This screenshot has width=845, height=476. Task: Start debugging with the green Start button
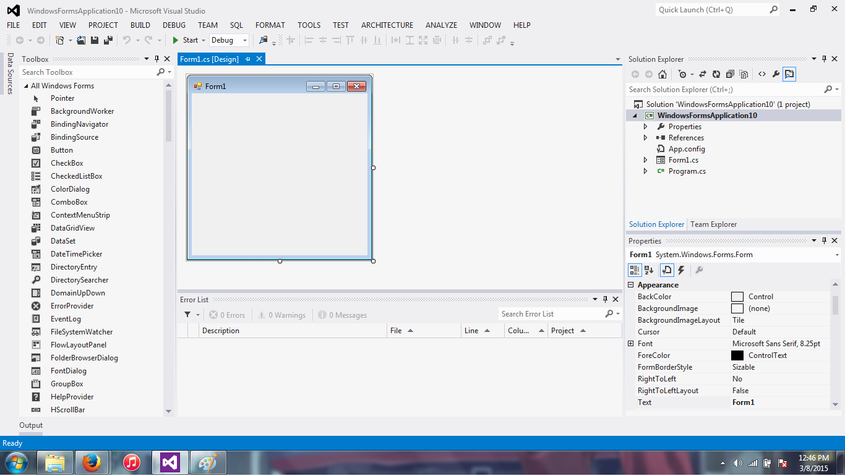[185, 40]
